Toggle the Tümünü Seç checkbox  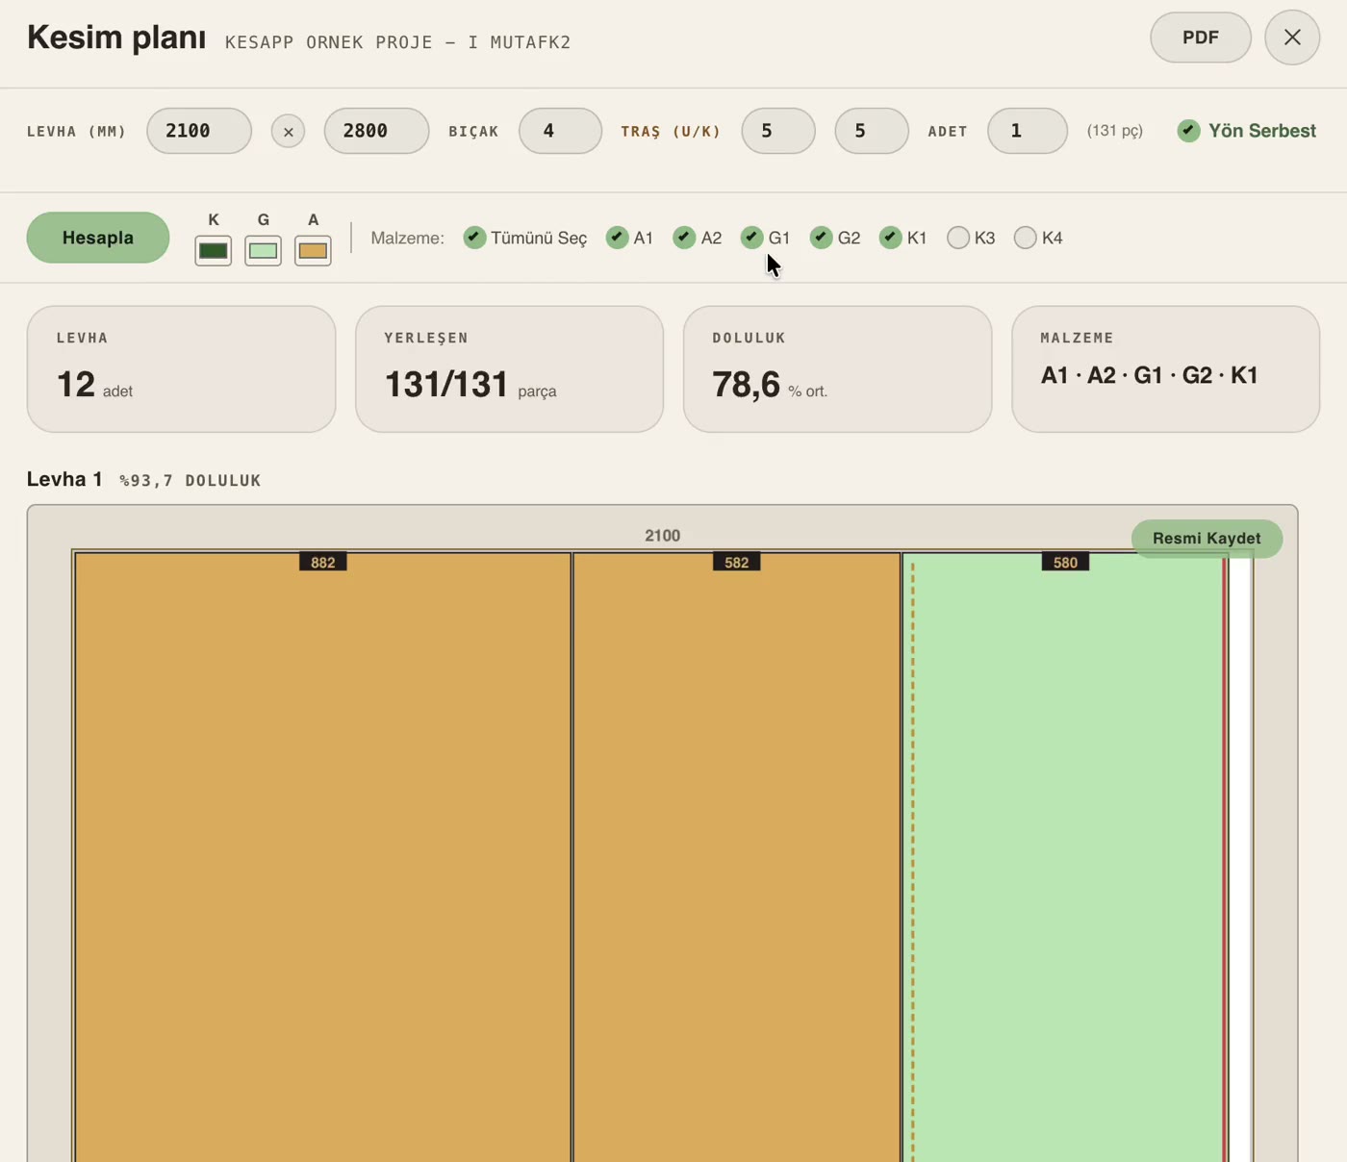pyautogui.click(x=474, y=238)
